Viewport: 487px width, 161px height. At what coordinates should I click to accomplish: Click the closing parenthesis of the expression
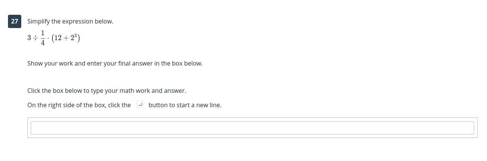[x=79, y=38]
